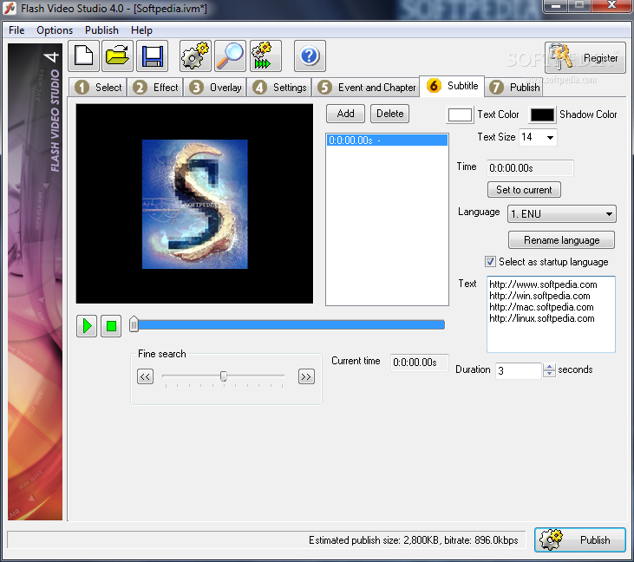Click the subtitle Text box
634x562 pixels.
(551, 314)
